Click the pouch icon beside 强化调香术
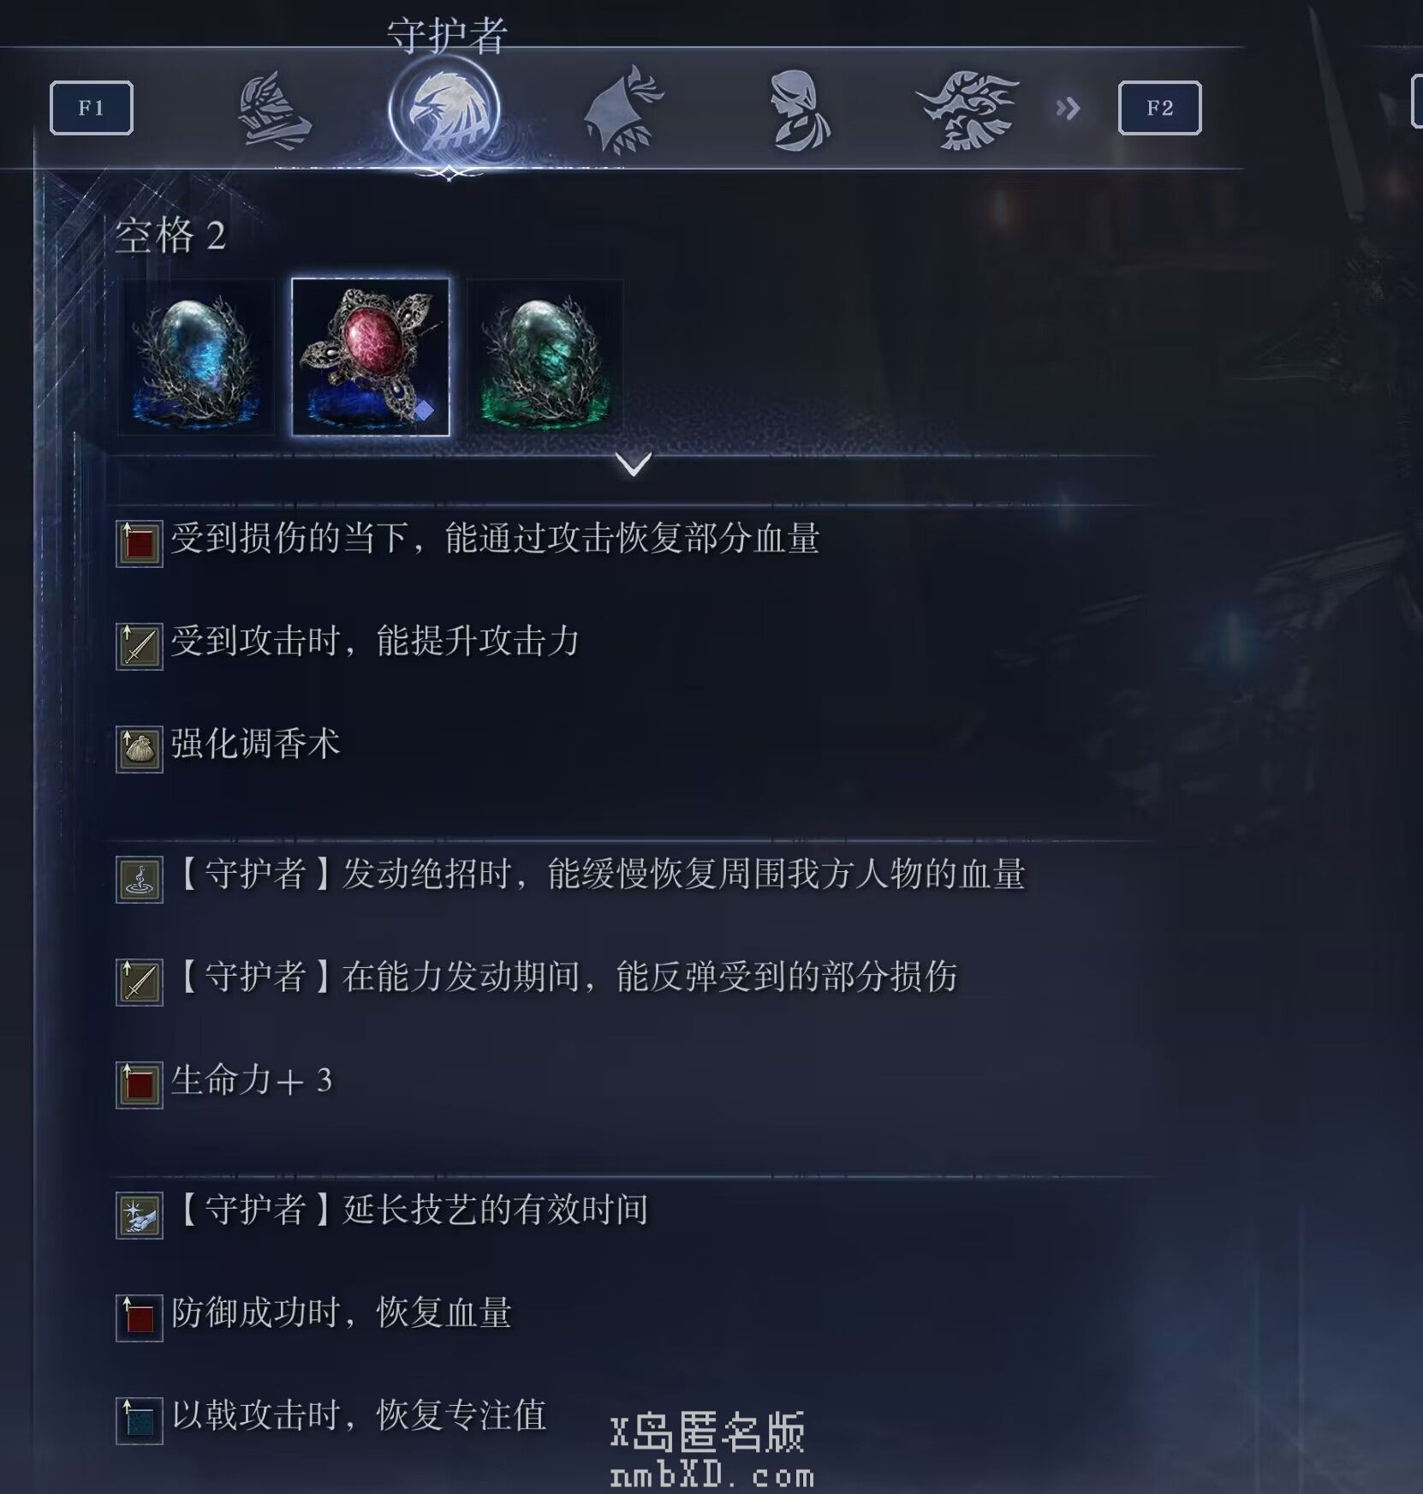The width and height of the screenshot is (1423, 1494). coord(140,749)
